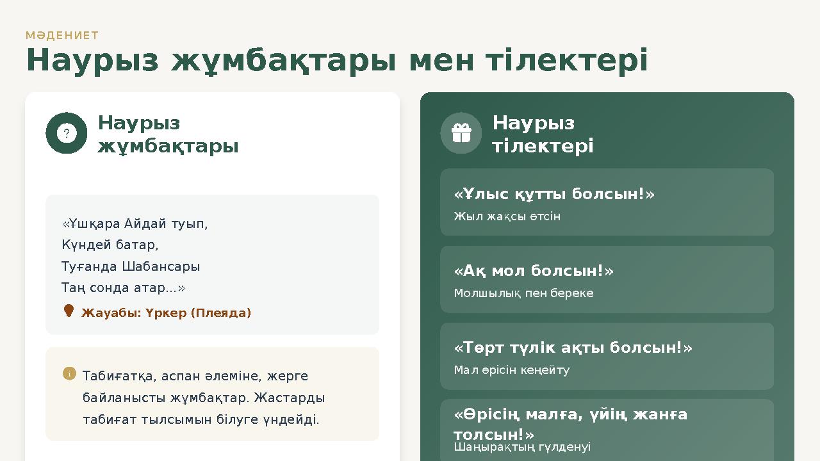
Task: Select the gift icon's rounded square background
Action: (x=461, y=133)
